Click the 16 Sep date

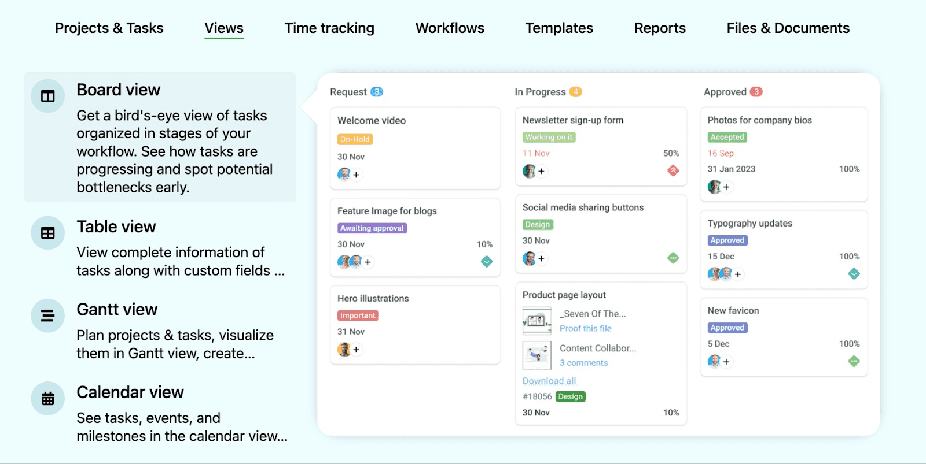(x=721, y=153)
